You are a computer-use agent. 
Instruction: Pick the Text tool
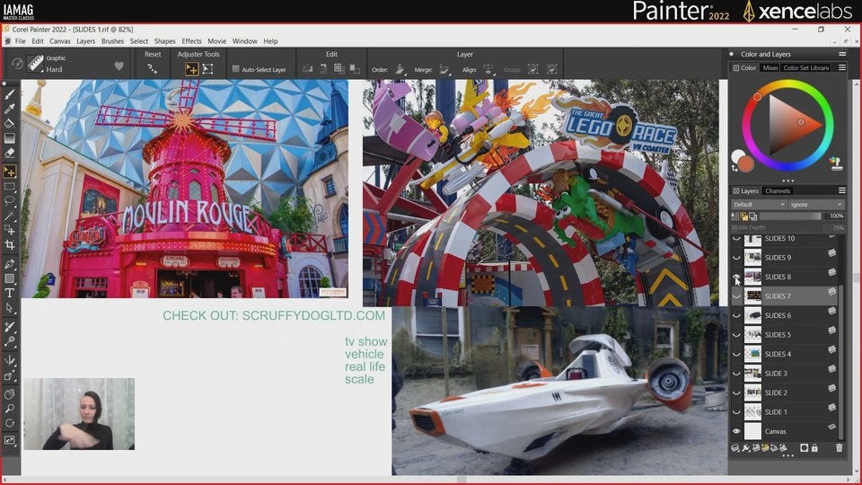point(10,293)
